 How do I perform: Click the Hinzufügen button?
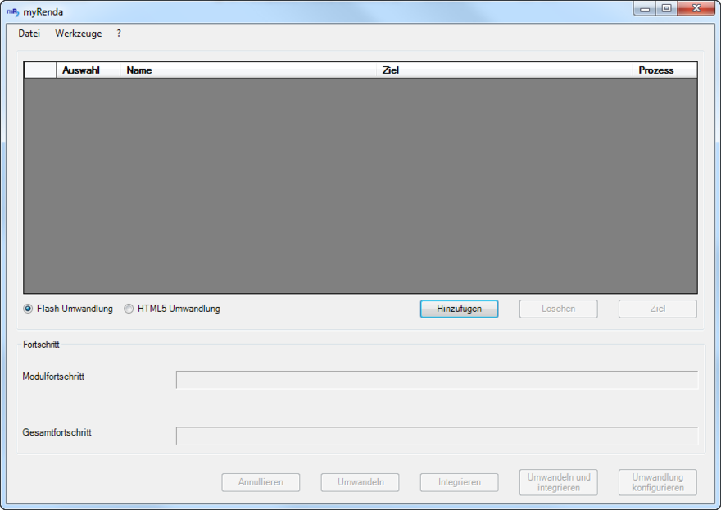pyautogui.click(x=459, y=309)
